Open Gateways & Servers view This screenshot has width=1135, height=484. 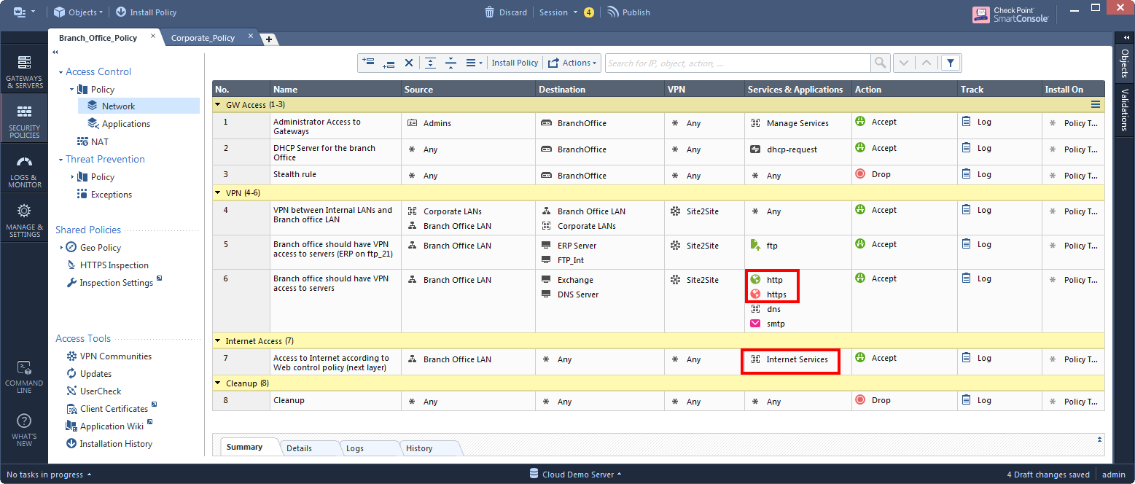(x=24, y=71)
